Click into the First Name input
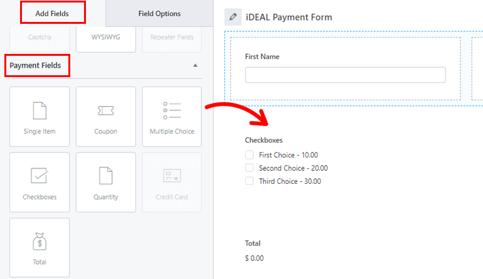This screenshot has width=483, height=279. [345, 75]
